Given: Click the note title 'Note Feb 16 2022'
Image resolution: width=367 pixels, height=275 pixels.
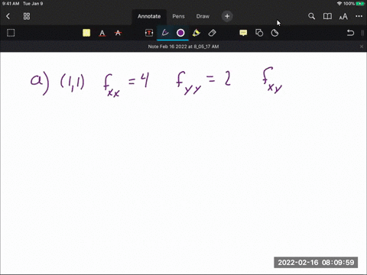Looking at the screenshot, I should coord(183,47).
